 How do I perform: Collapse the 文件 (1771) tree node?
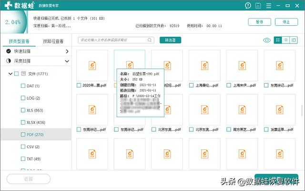(x=10, y=74)
